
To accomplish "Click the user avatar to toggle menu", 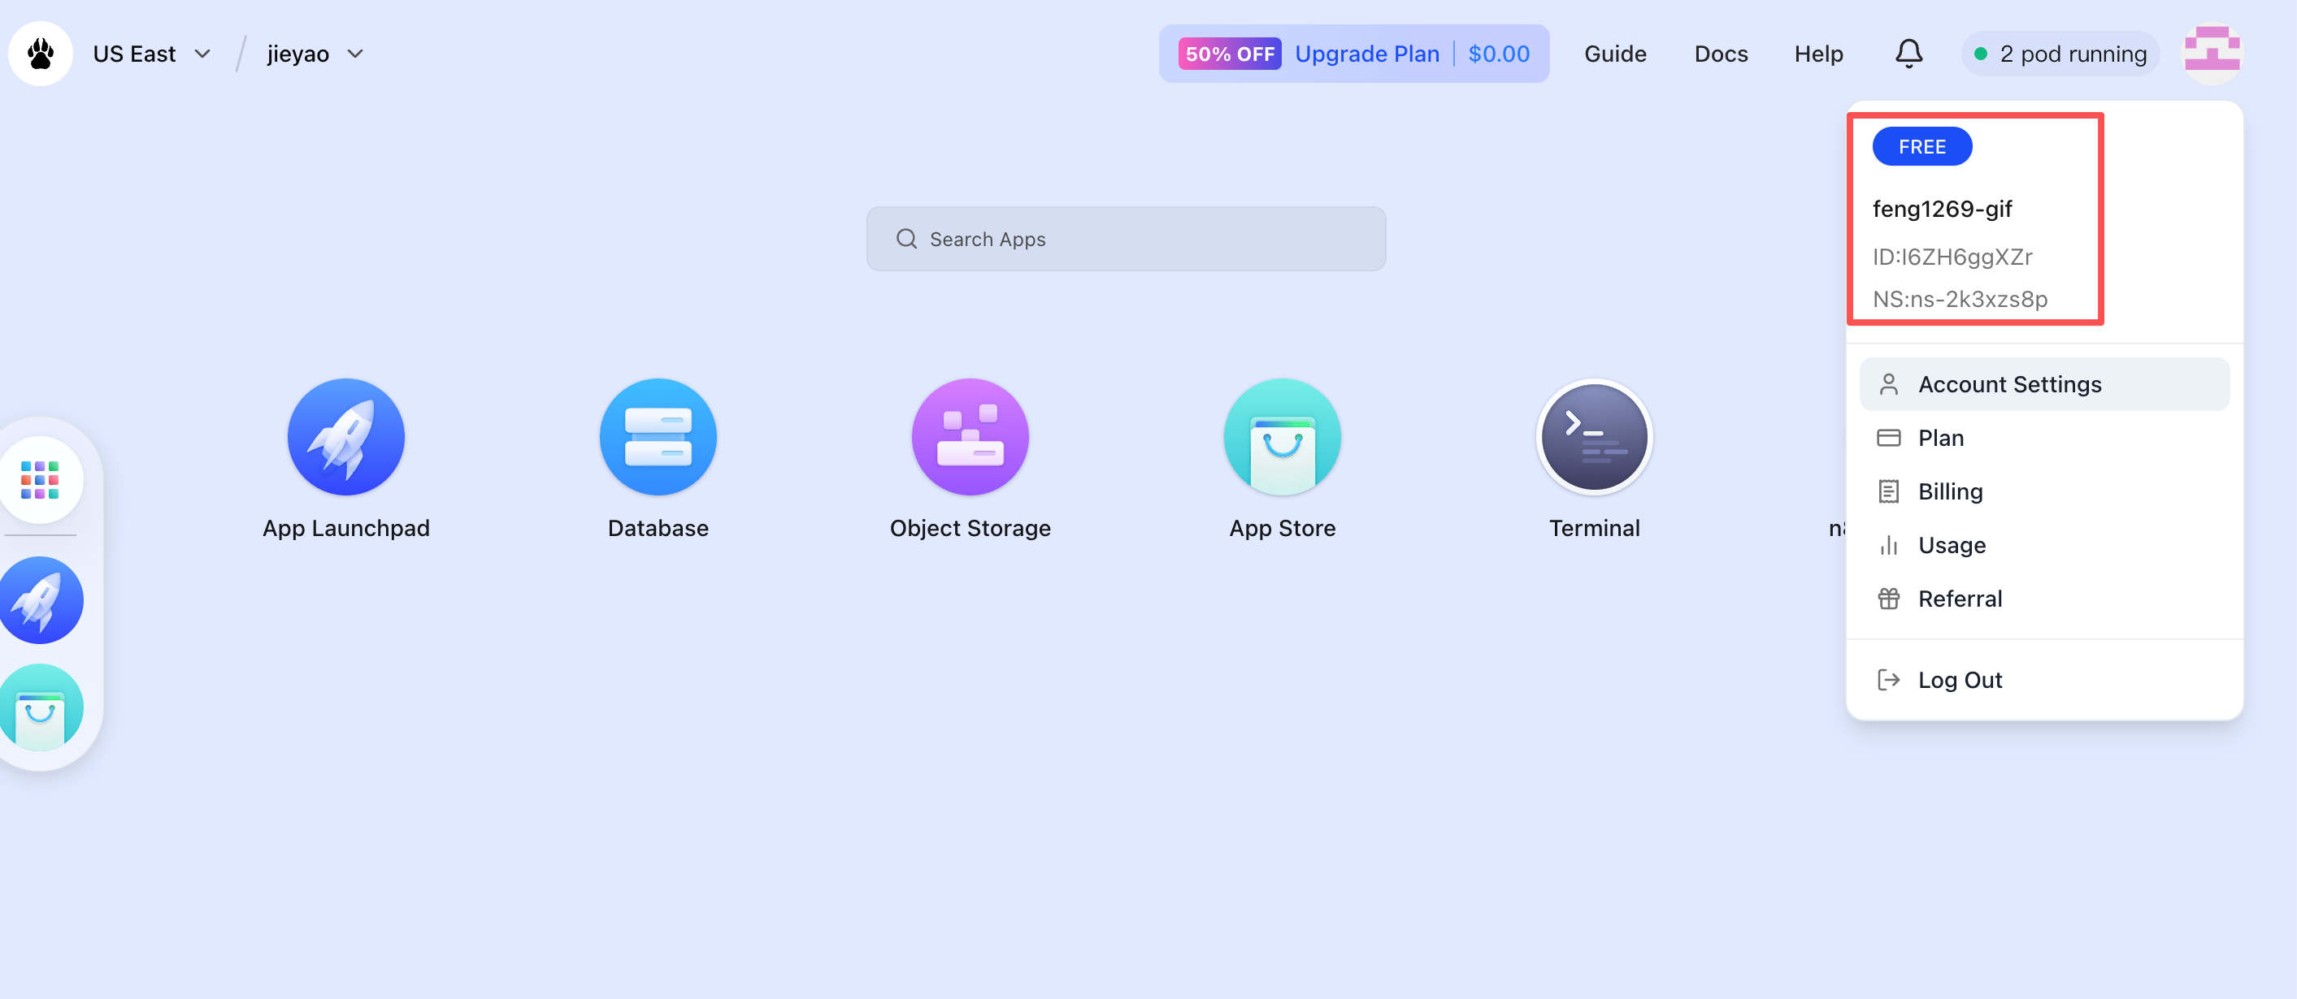I will point(2211,54).
